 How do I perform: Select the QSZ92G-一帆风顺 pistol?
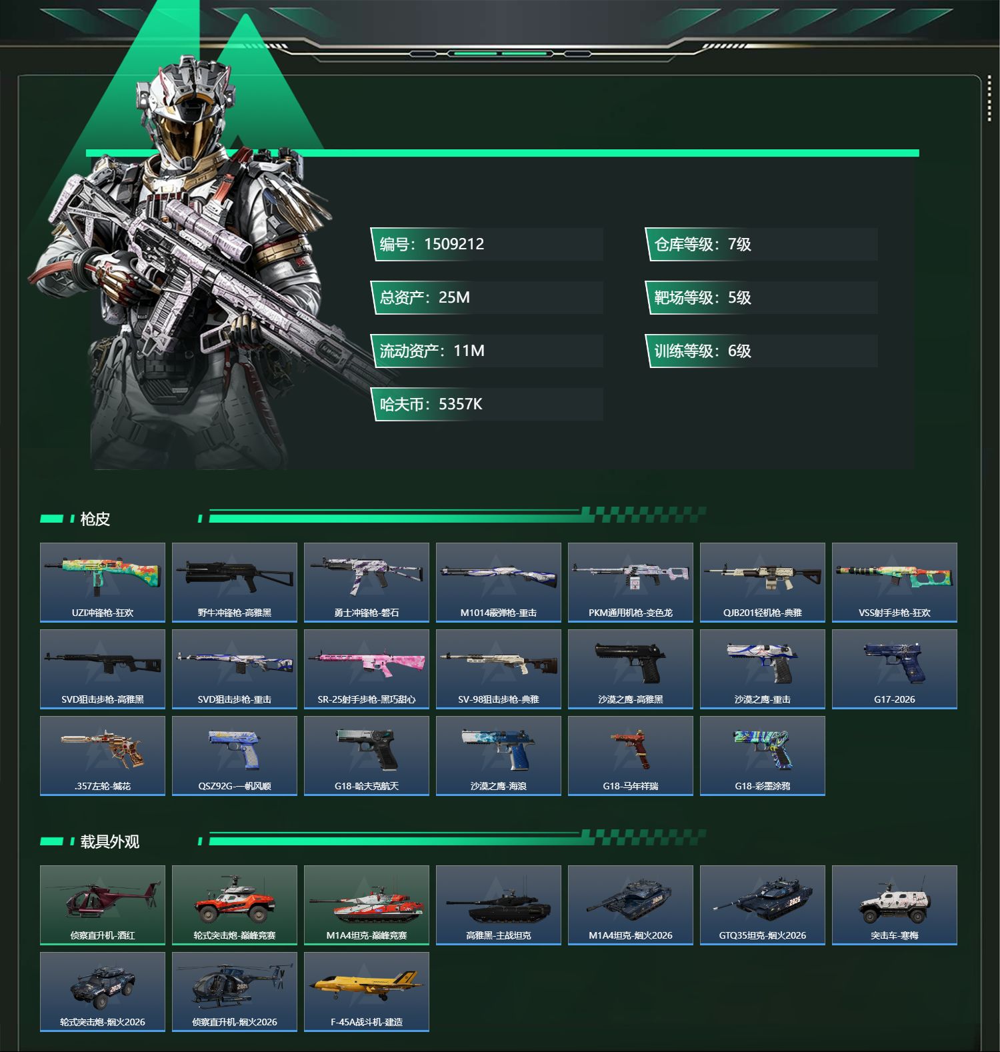235,756
